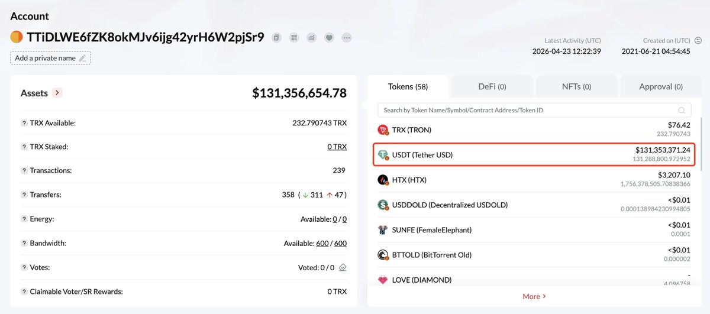Open SUNFE (FemaleElephant) token name
The width and height of the screenshot is (710, 314).
[x=432, y=229]
